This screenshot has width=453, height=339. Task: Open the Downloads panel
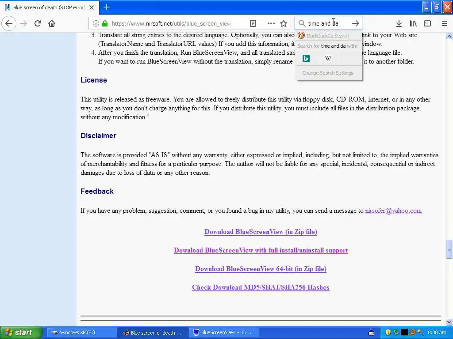(399, 23)
